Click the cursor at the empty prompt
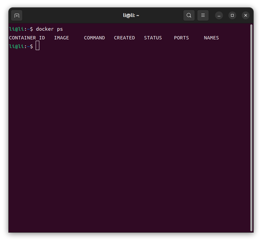This screenshot has height=242, width=262. [37, 45]
